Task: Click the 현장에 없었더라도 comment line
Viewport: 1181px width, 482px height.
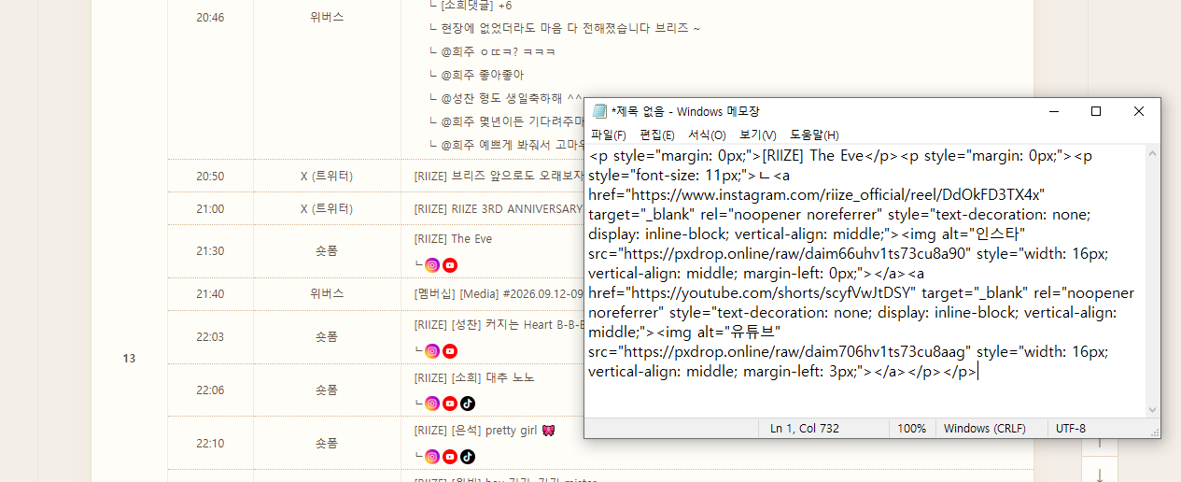Action: pyautogui.click(x=565, y=29)
